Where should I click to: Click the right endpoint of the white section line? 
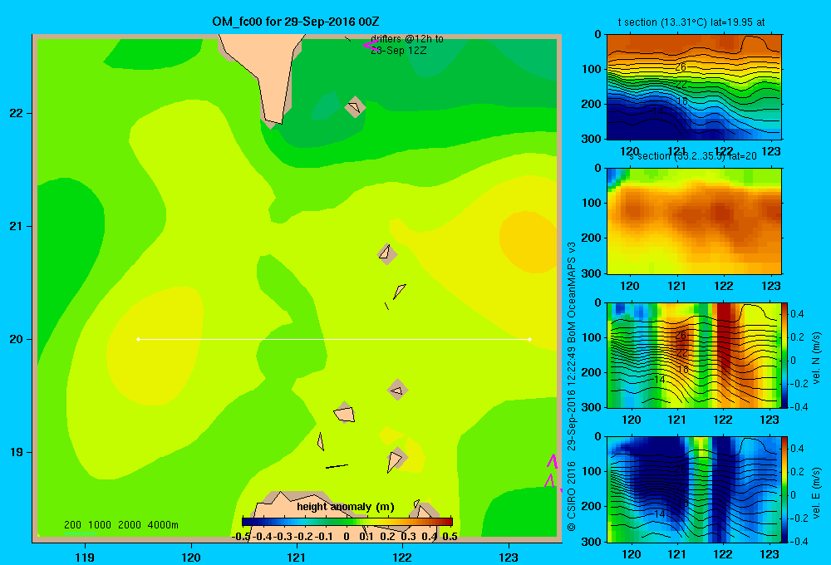(529, 339)
